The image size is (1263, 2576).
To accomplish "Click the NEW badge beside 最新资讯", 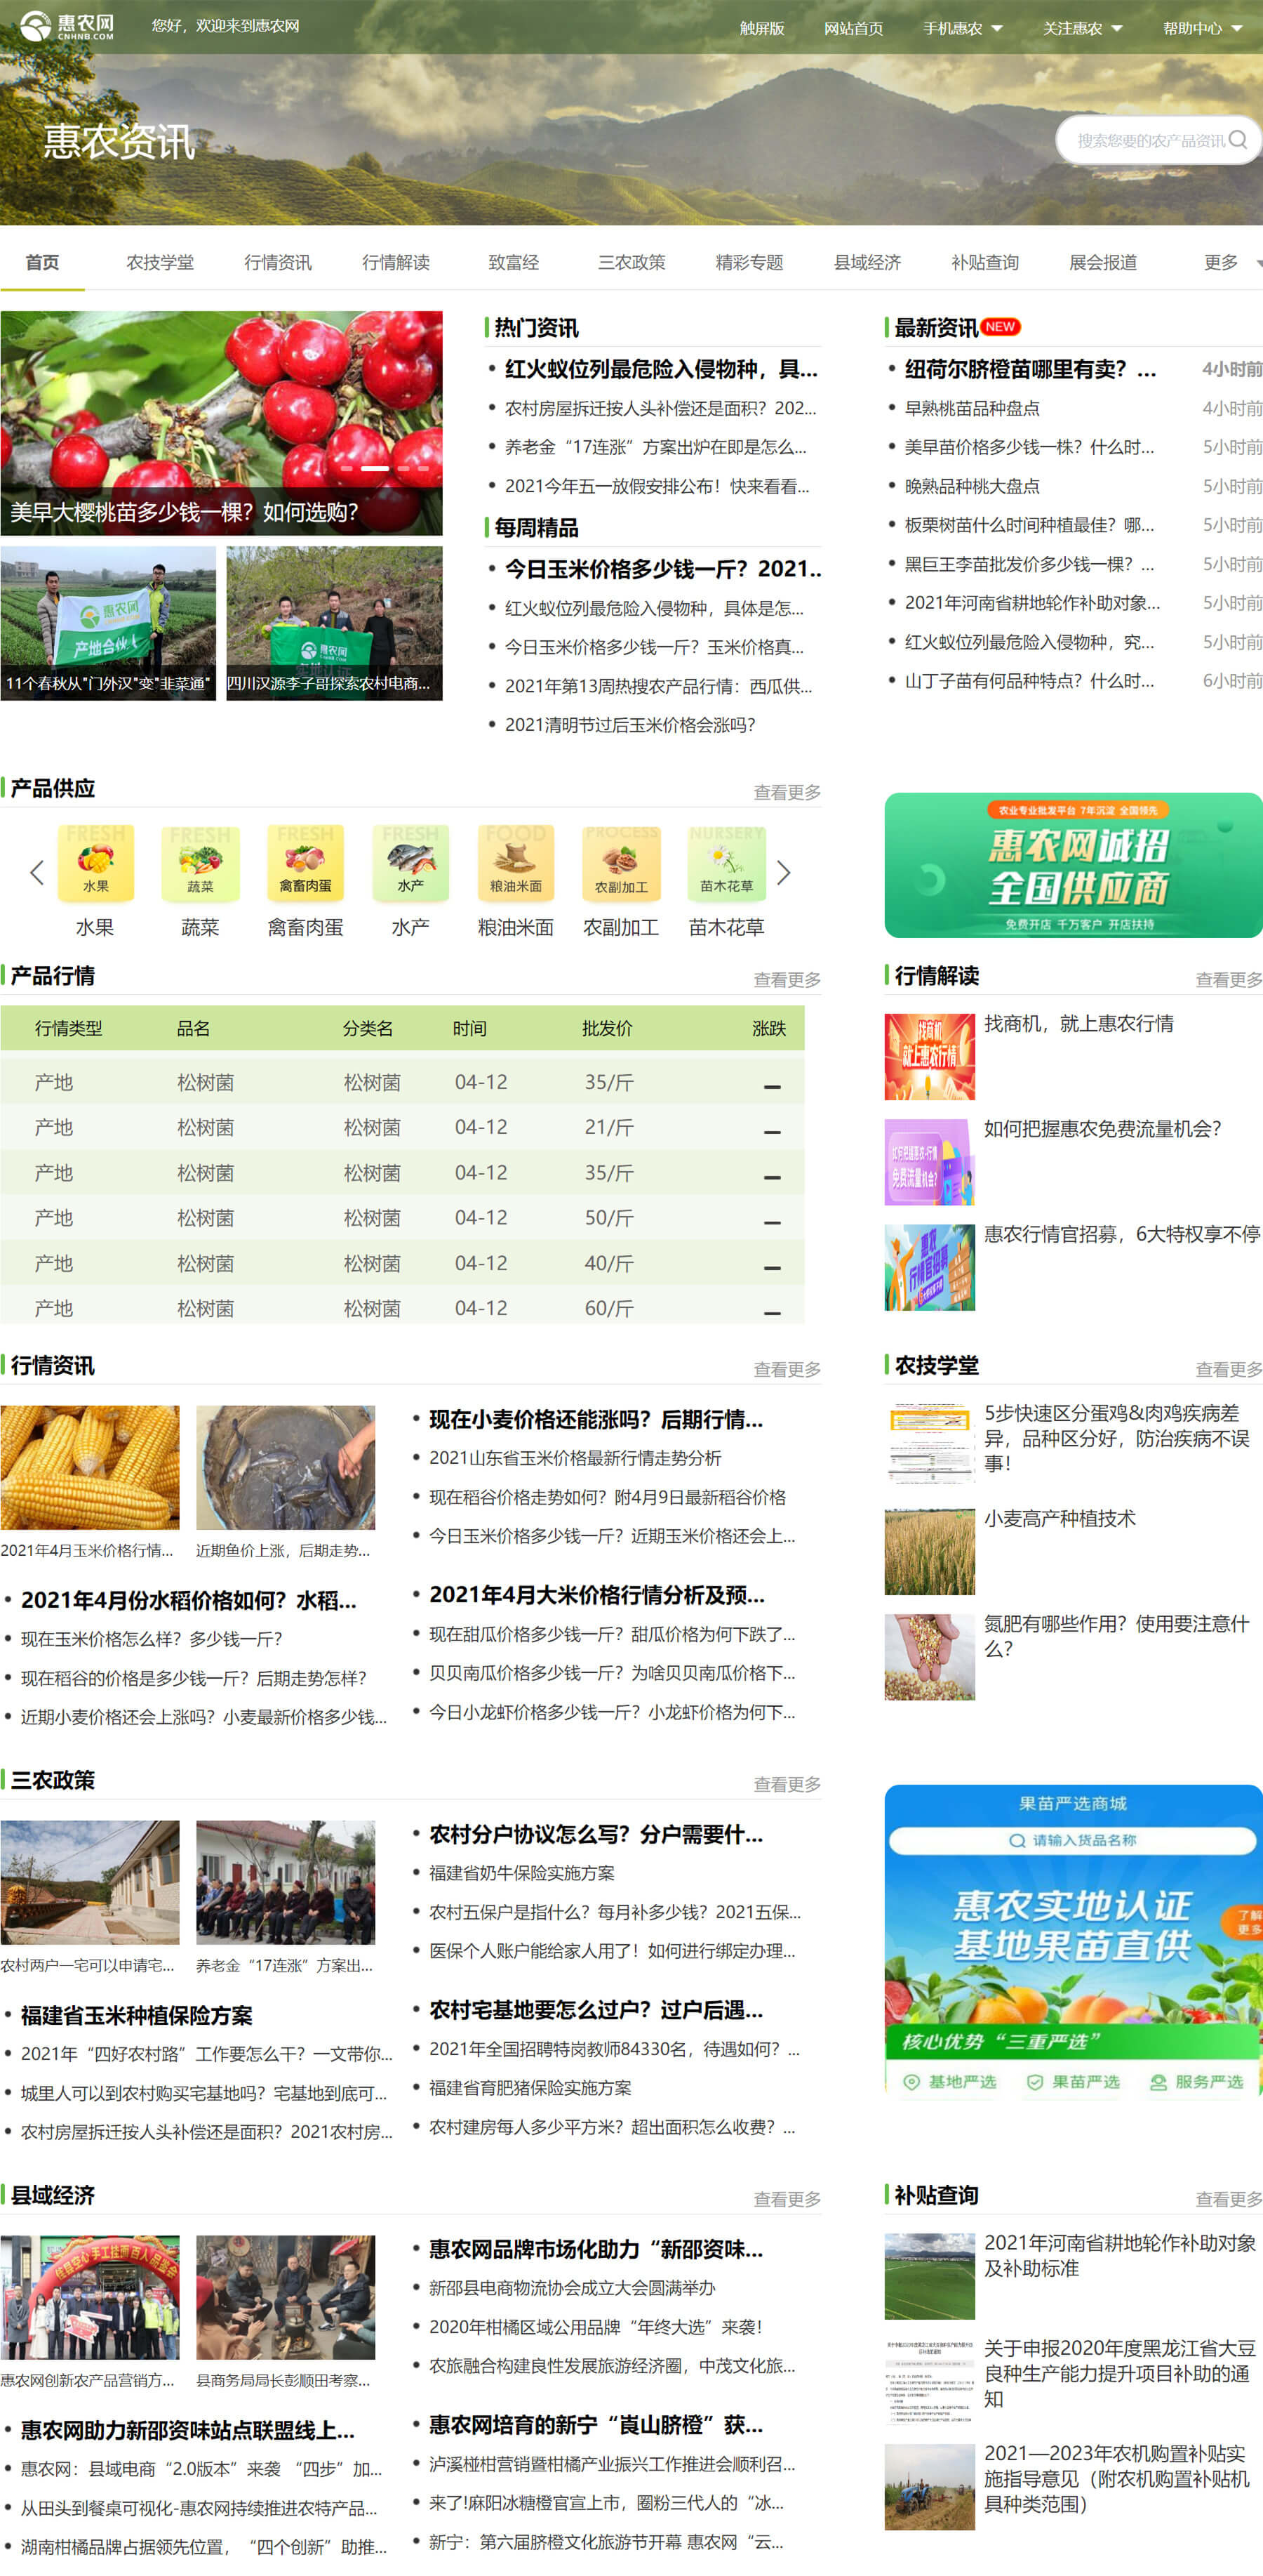I will pos(1000,327).
